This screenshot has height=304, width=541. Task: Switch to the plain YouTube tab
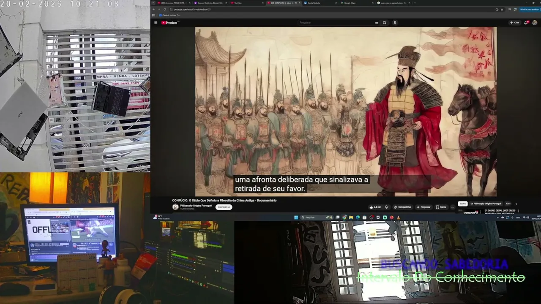click(247, 3)
